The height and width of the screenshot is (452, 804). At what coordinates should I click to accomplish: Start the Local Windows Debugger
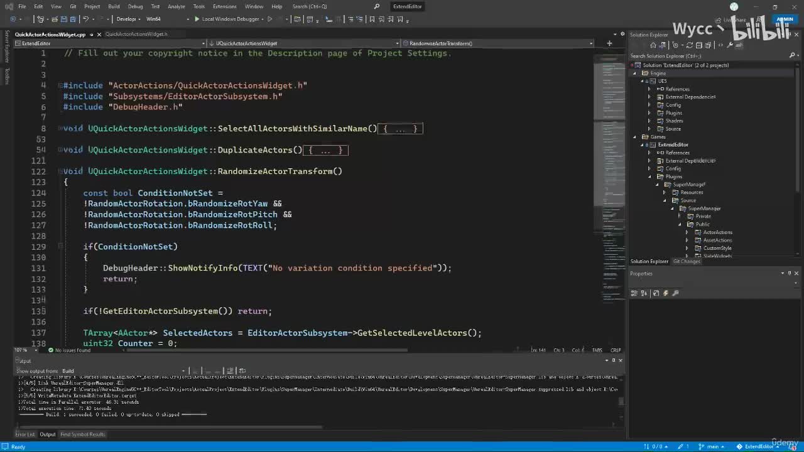197,19
